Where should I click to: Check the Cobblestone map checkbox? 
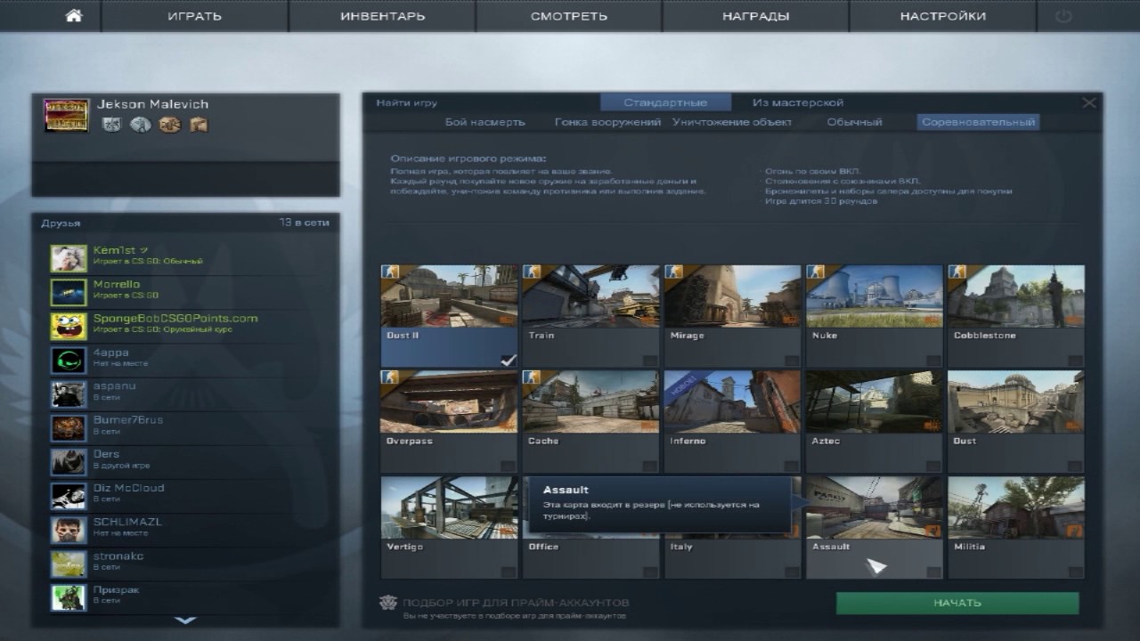point(1076,361)
